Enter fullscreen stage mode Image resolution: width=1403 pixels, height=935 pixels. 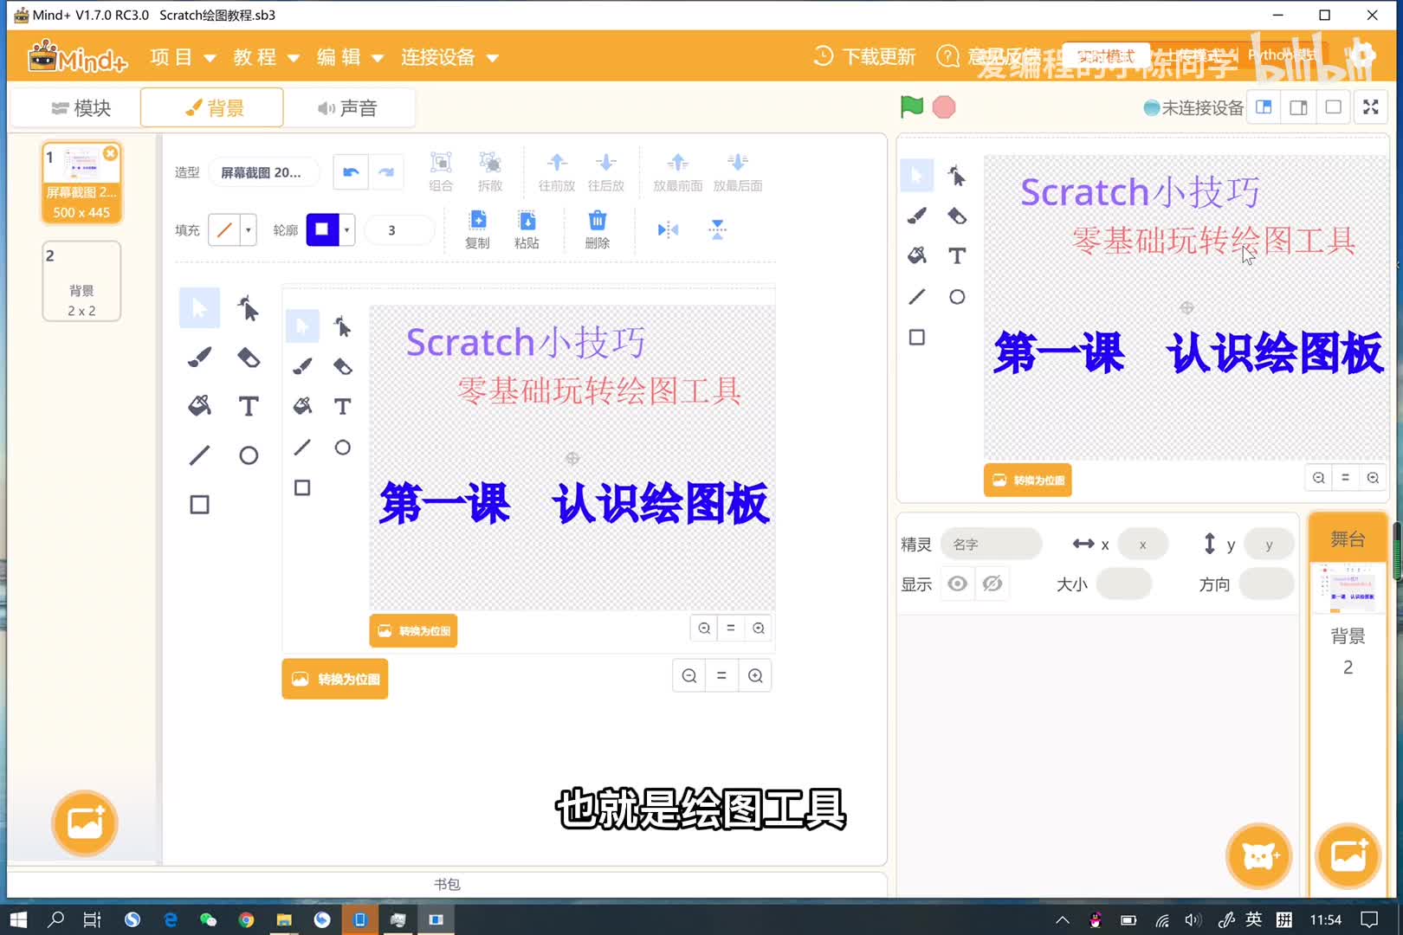click(1371, 107)
